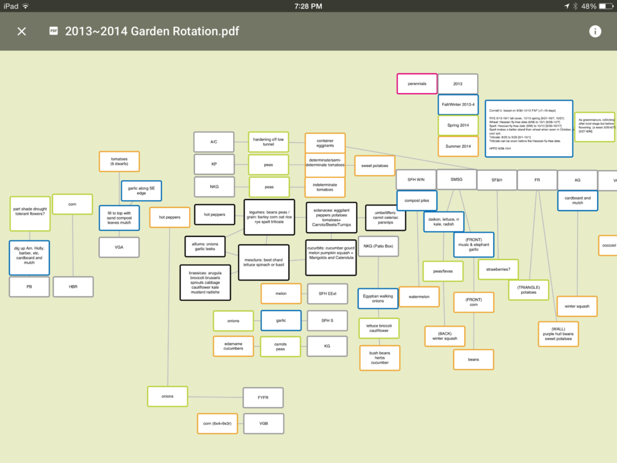Tap the PDF file type icon

(x=54, y=31)
